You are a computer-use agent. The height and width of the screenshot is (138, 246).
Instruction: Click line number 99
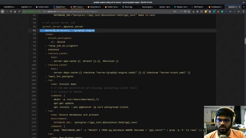pyautogui.click(x=34, y=61)
